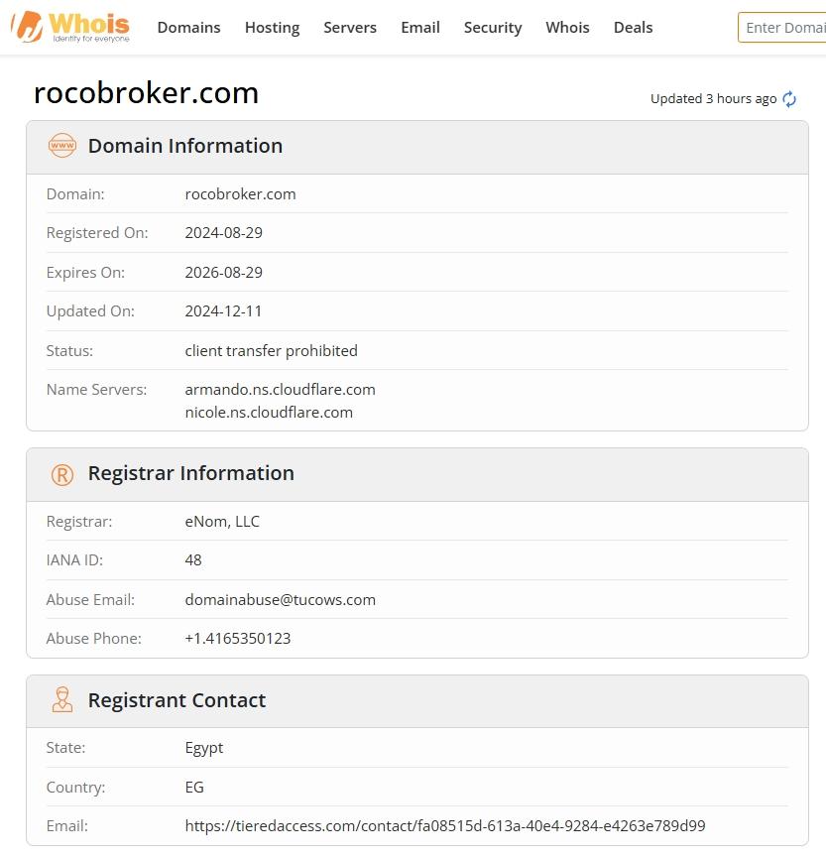
Task: Select registrar name eNom, LLC
Action: tap(222, 522)
